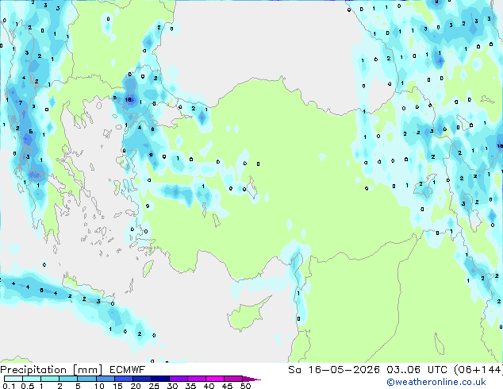Click the '50' legend scale number
The image size is (503, 389).
(x=245, y=386)
